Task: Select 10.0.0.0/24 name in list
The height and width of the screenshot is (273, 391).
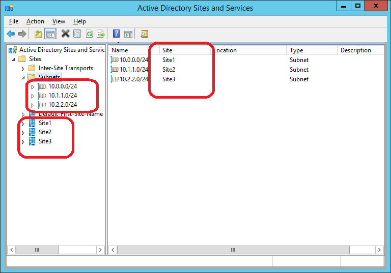Action: point(134,60)
